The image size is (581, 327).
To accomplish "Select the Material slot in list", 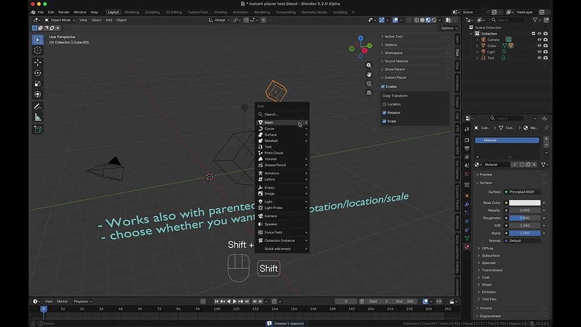I will [x=507, y=140].
